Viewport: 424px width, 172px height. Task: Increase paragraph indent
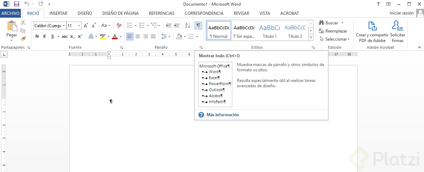click(x=177, y=26)
